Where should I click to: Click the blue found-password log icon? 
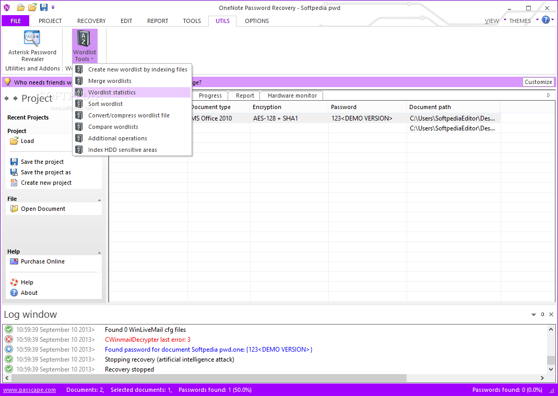point(9,350)
